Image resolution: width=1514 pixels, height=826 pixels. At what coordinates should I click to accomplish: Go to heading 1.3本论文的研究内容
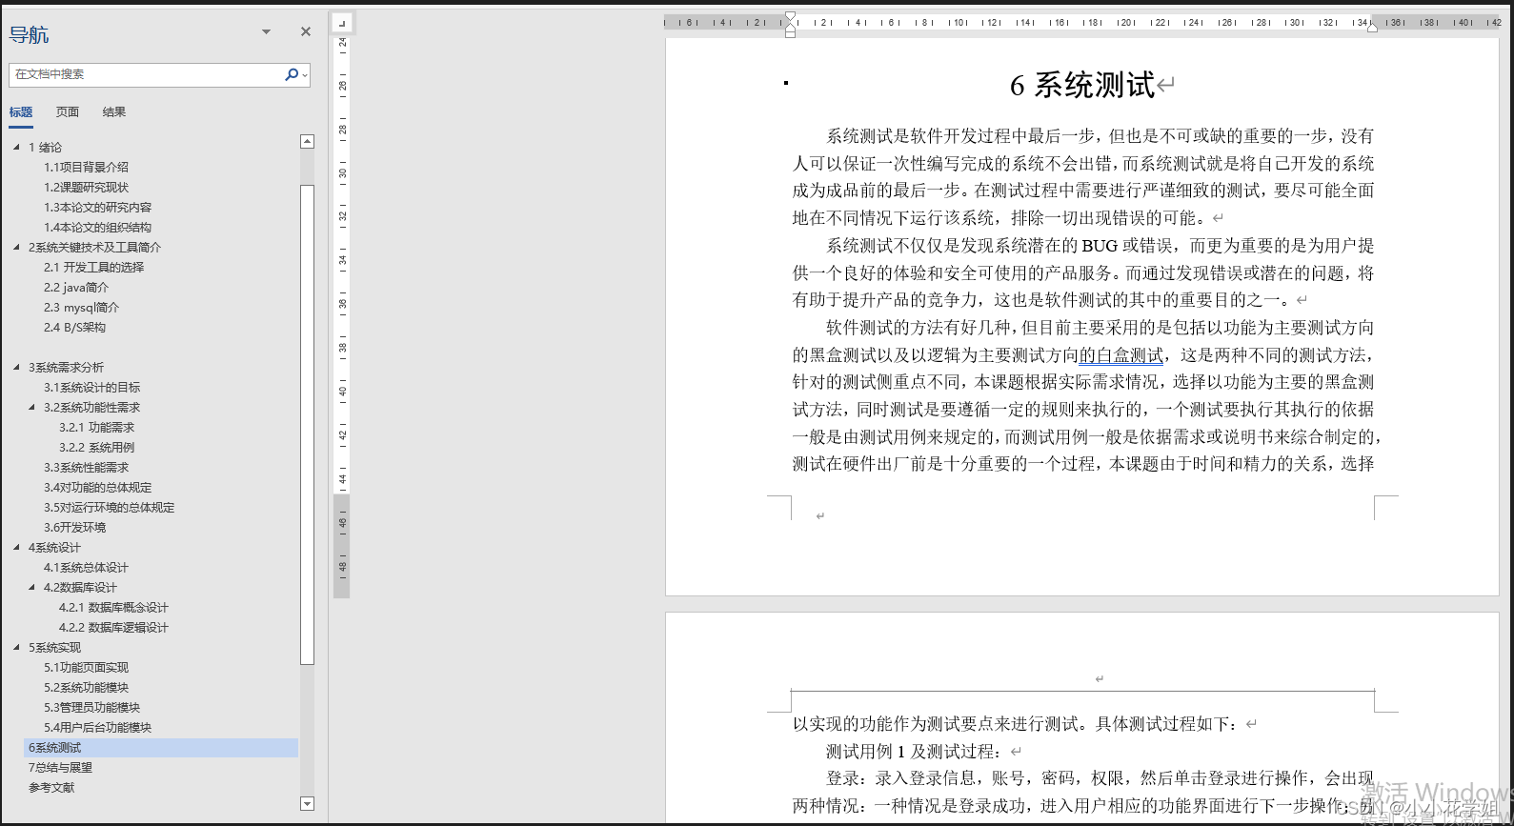(x=97, y=207)
